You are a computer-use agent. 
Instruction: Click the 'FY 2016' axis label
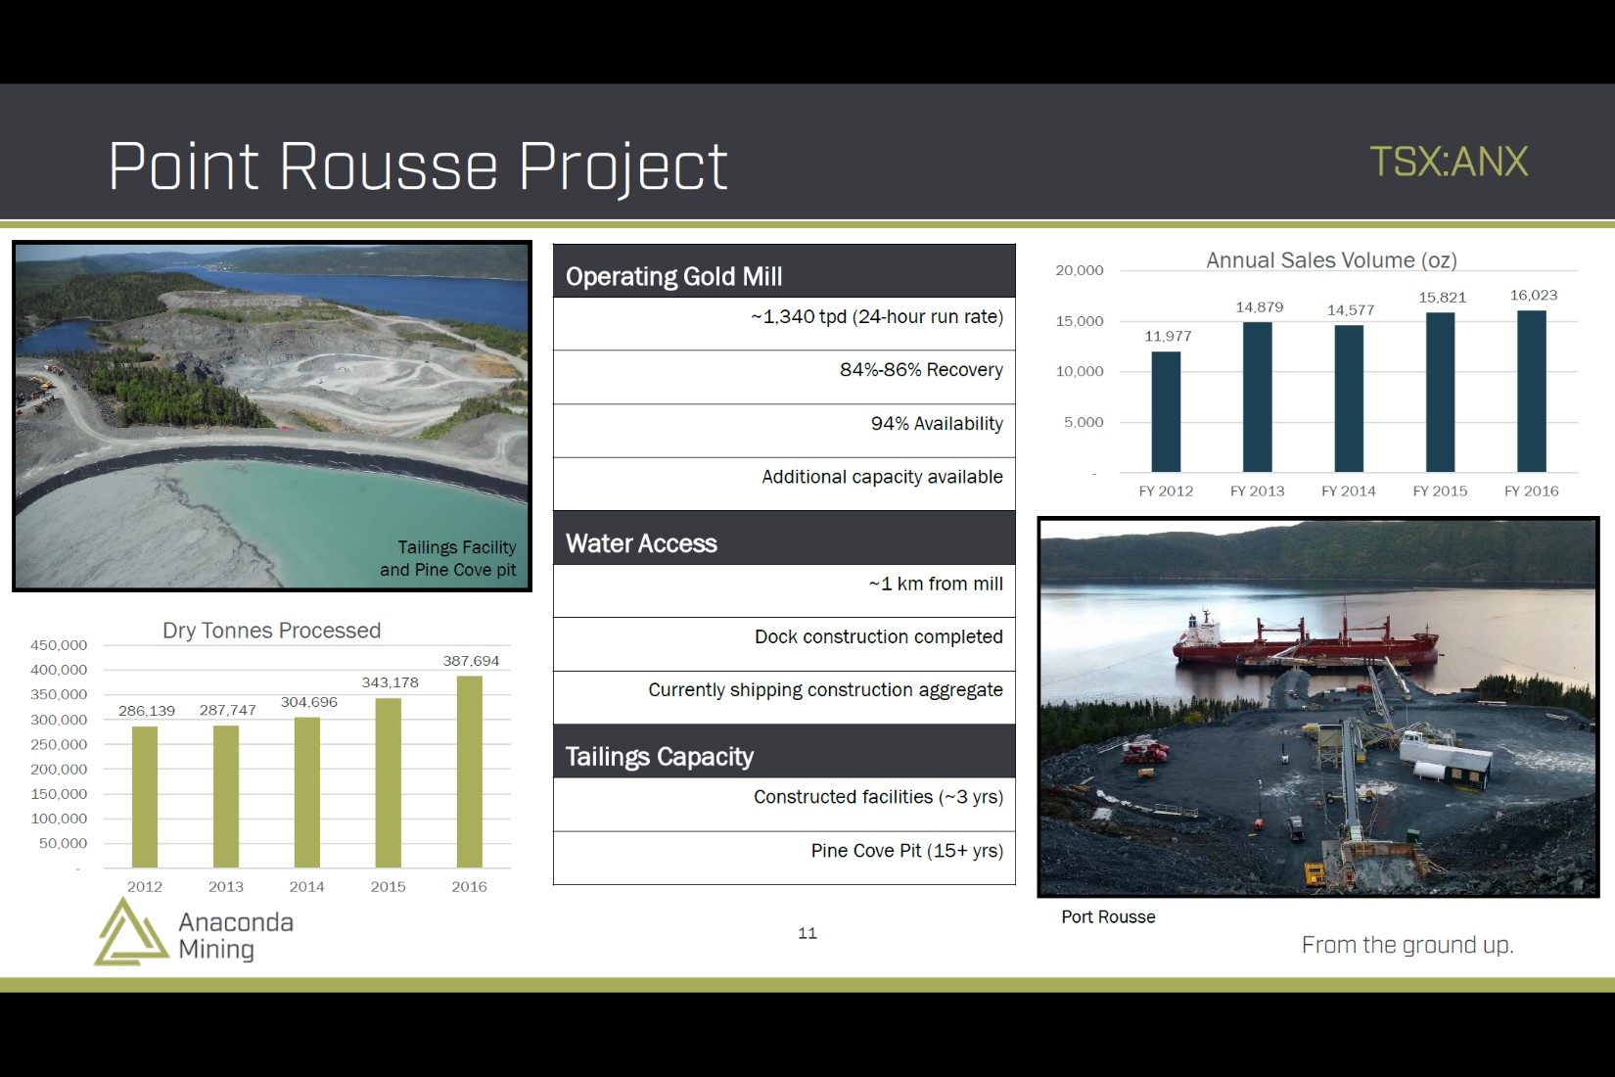[x=1532, y=491]
